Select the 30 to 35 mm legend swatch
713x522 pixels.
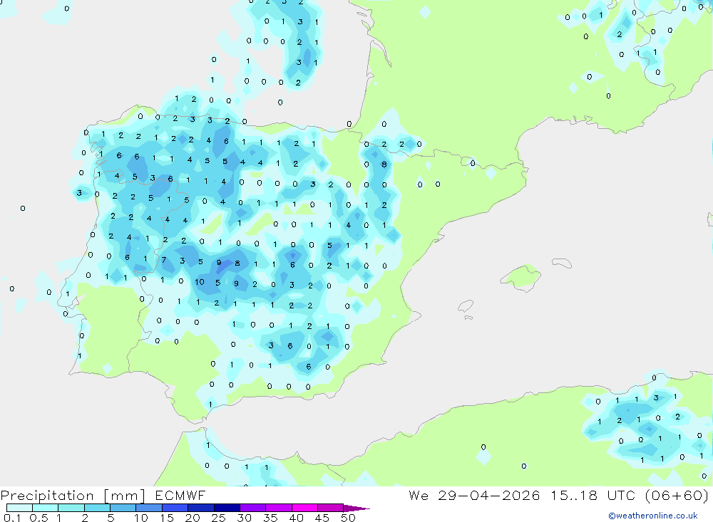pyautogui.click(x=252, y=508)
